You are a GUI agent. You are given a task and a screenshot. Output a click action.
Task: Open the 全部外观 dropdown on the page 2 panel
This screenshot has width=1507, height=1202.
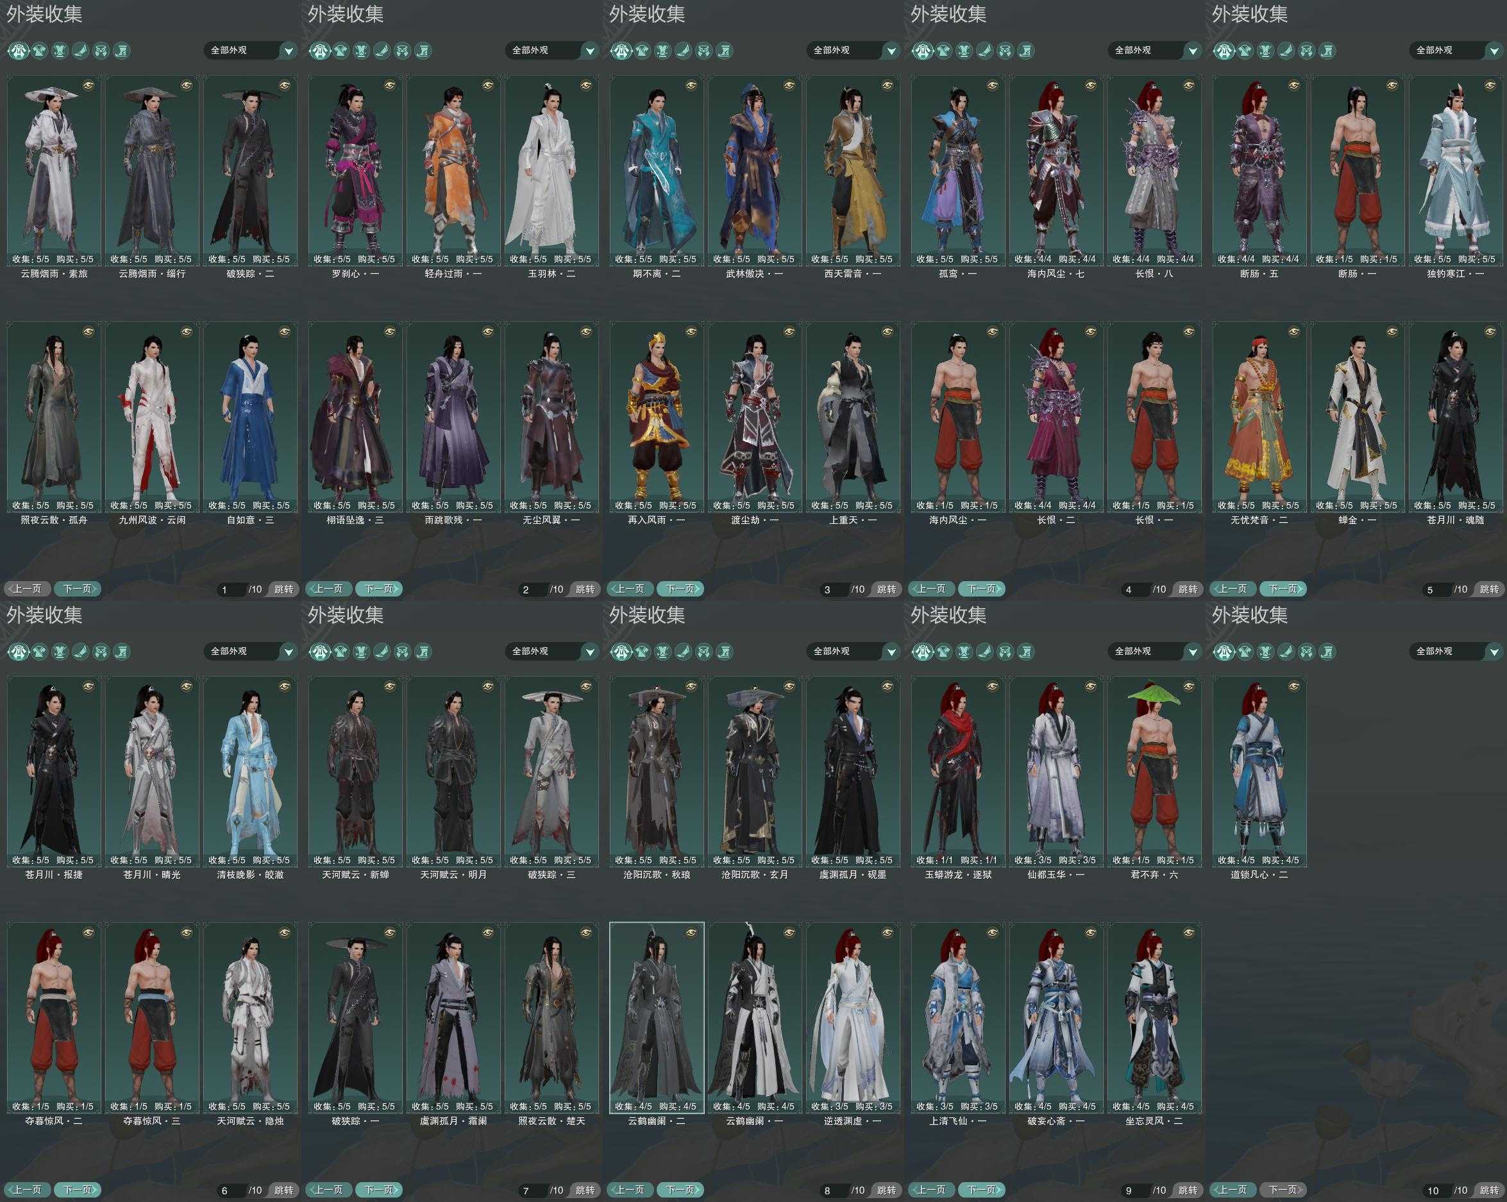click(552, 50)
